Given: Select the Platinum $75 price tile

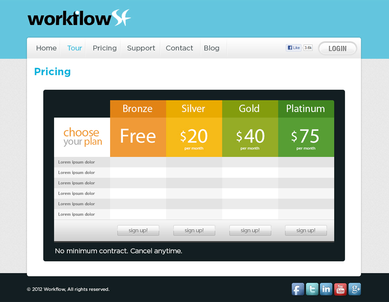Looking at the screenshot, I should click(x=306, y=137).
